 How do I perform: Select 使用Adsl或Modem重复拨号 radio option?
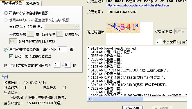[x=6, y=20]
